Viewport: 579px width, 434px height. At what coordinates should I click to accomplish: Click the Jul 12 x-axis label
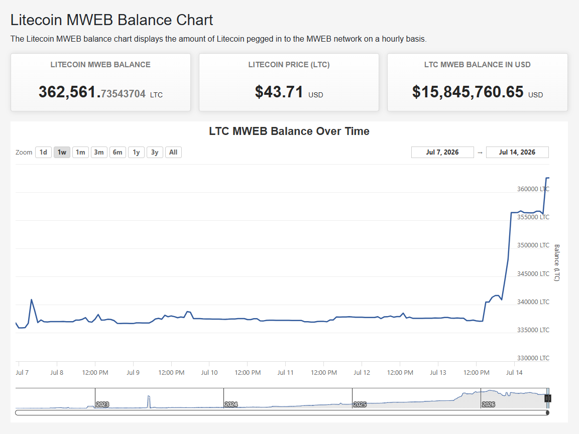click(x=362, y=372)
